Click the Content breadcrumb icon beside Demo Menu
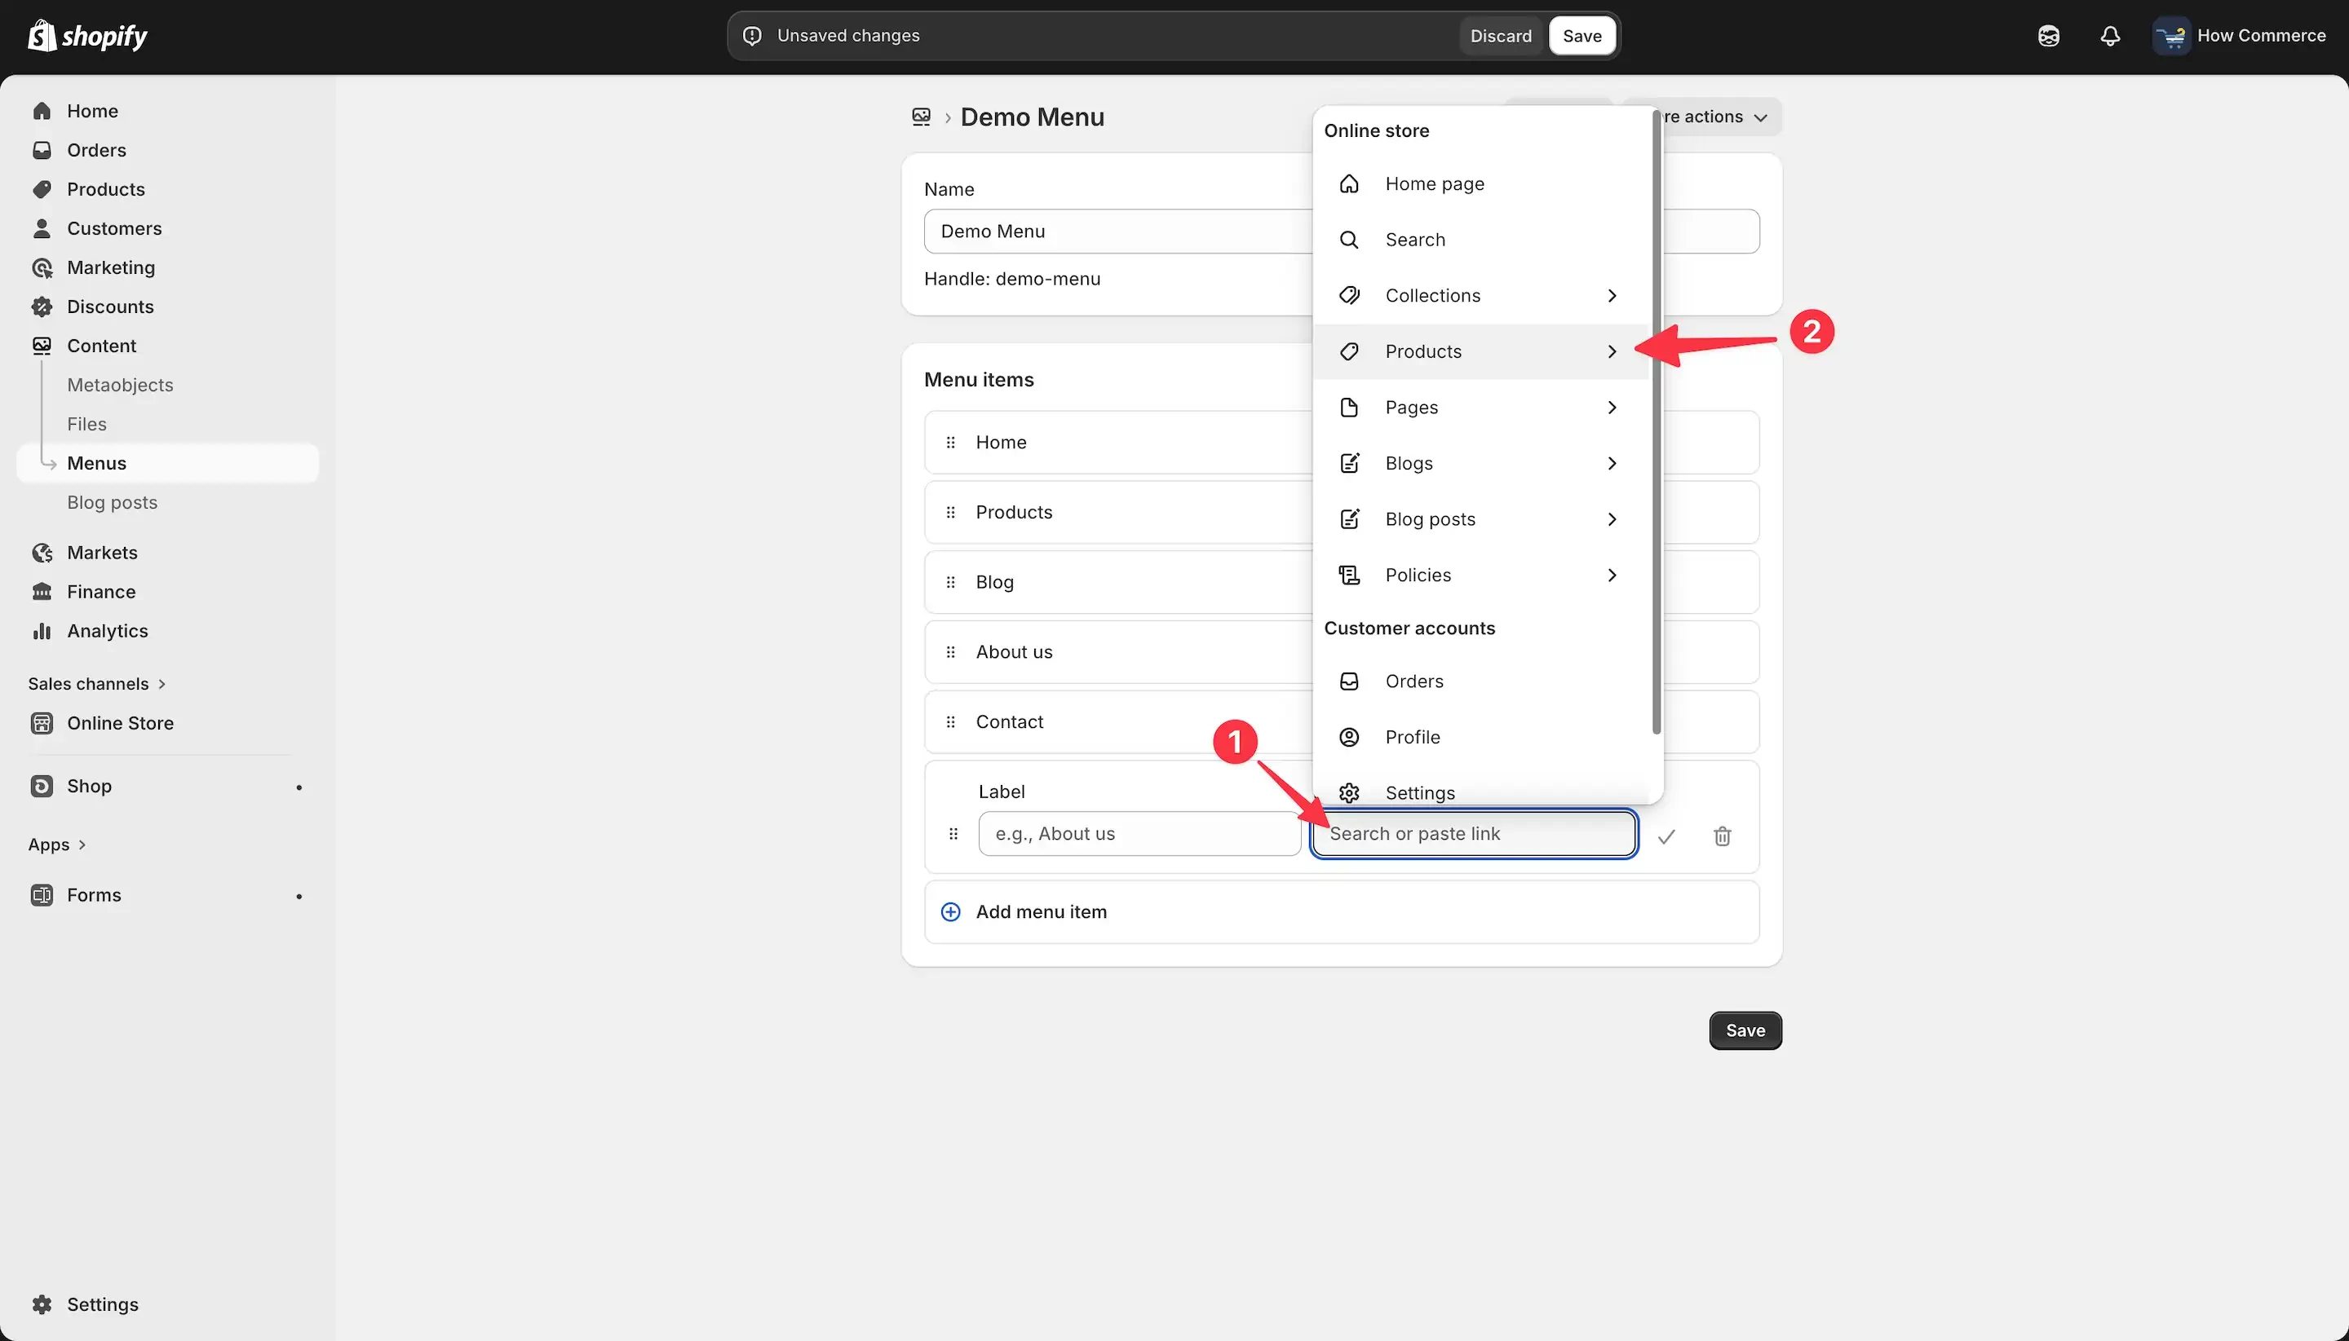The image size is (2349, 1341). pyautogui.click(x=921, y=117)
